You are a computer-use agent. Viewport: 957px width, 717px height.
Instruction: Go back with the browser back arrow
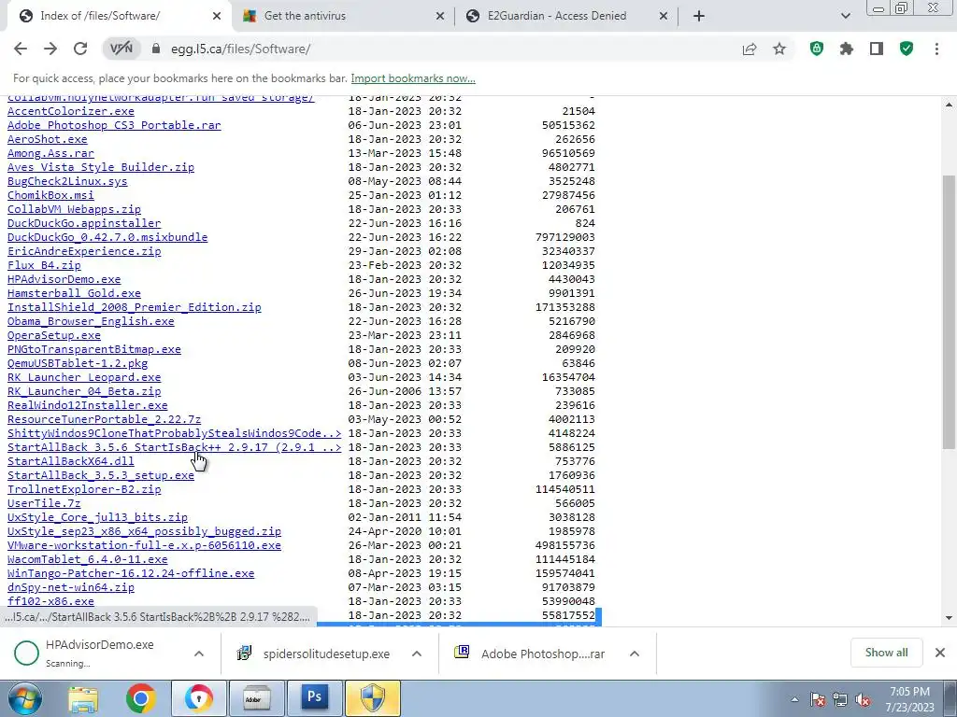tap(21, 49)
